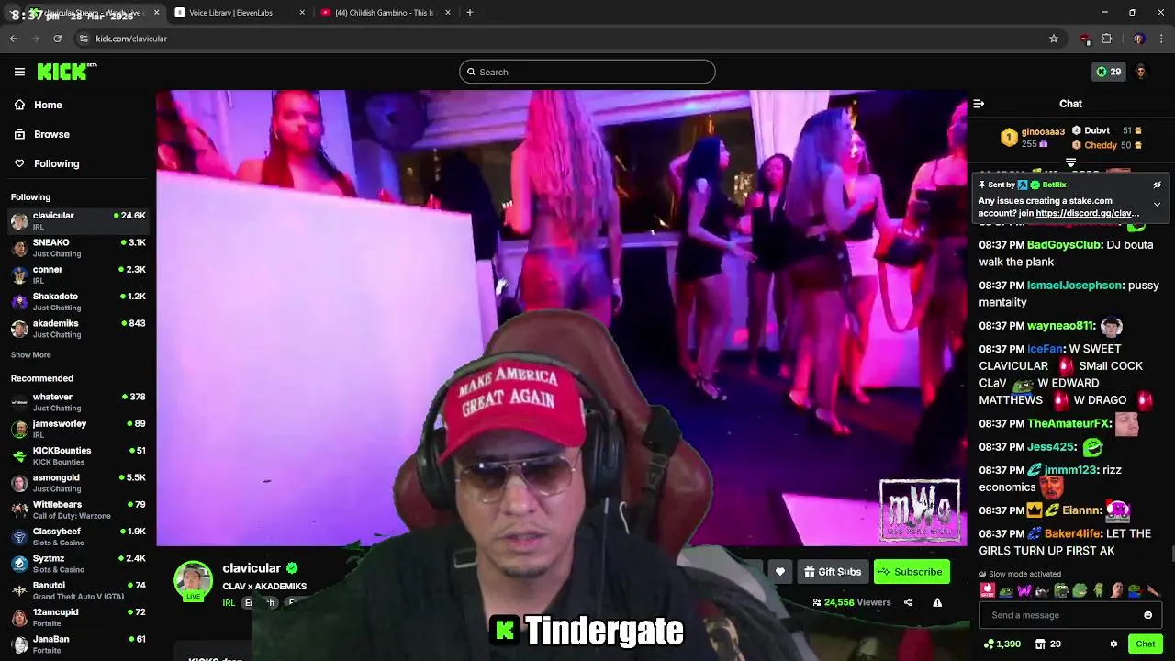Open channel points 1,390 indicator
This screenshot has width=1175, height=661.
coord(1002,644)
